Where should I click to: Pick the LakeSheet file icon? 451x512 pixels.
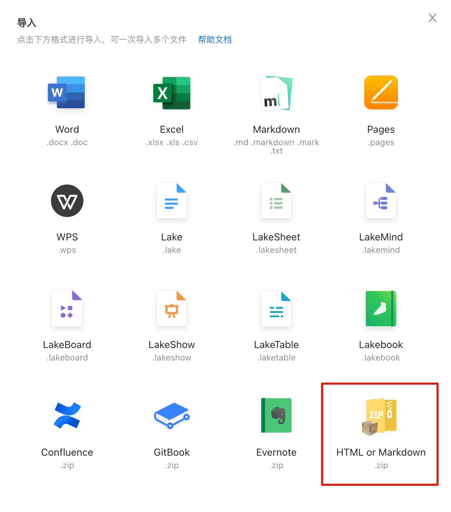(276, 201)
